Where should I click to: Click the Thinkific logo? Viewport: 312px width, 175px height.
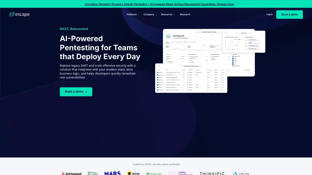[x=212, y=174]
